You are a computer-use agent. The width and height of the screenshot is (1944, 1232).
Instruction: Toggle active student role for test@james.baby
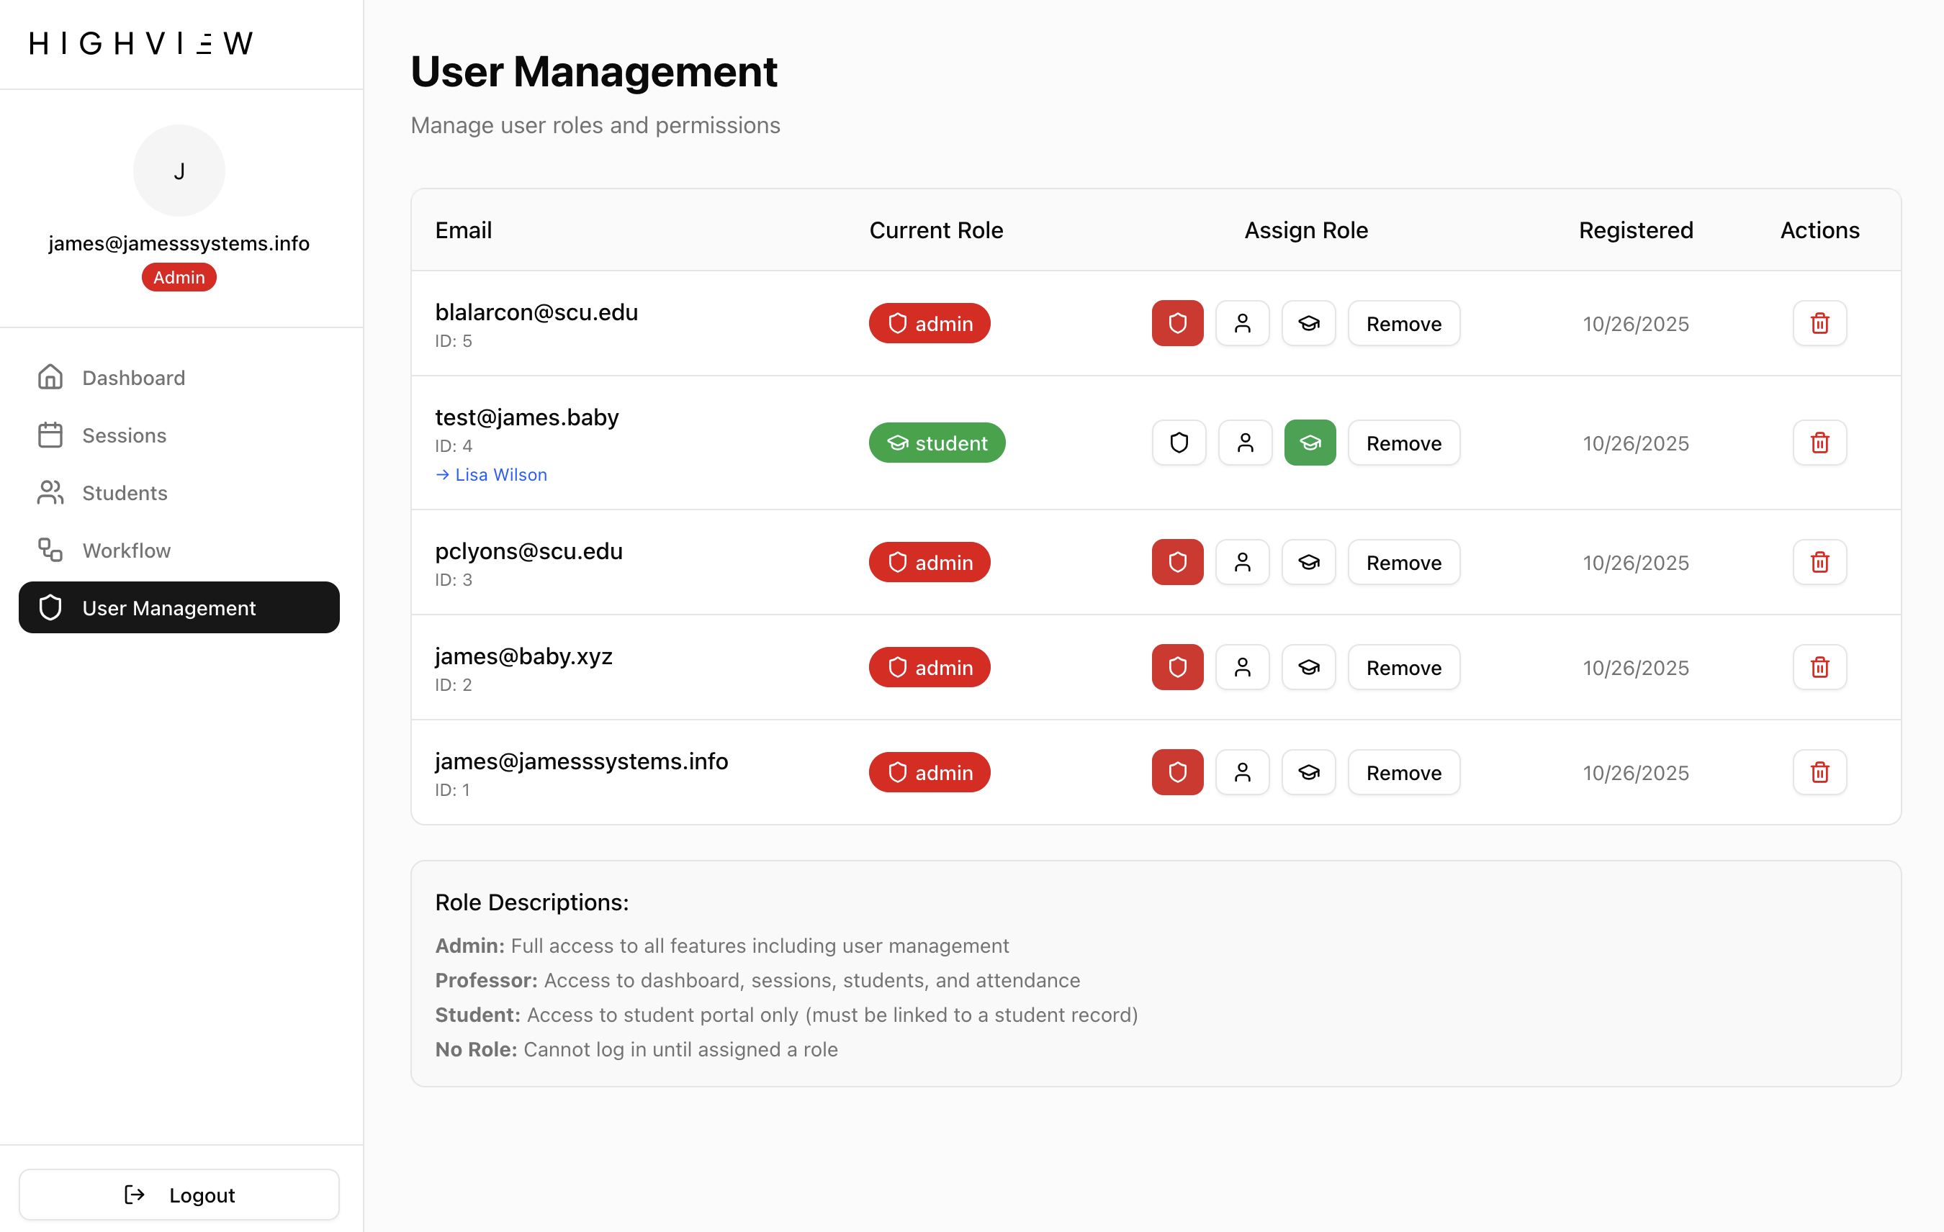tap(1310, 443)
